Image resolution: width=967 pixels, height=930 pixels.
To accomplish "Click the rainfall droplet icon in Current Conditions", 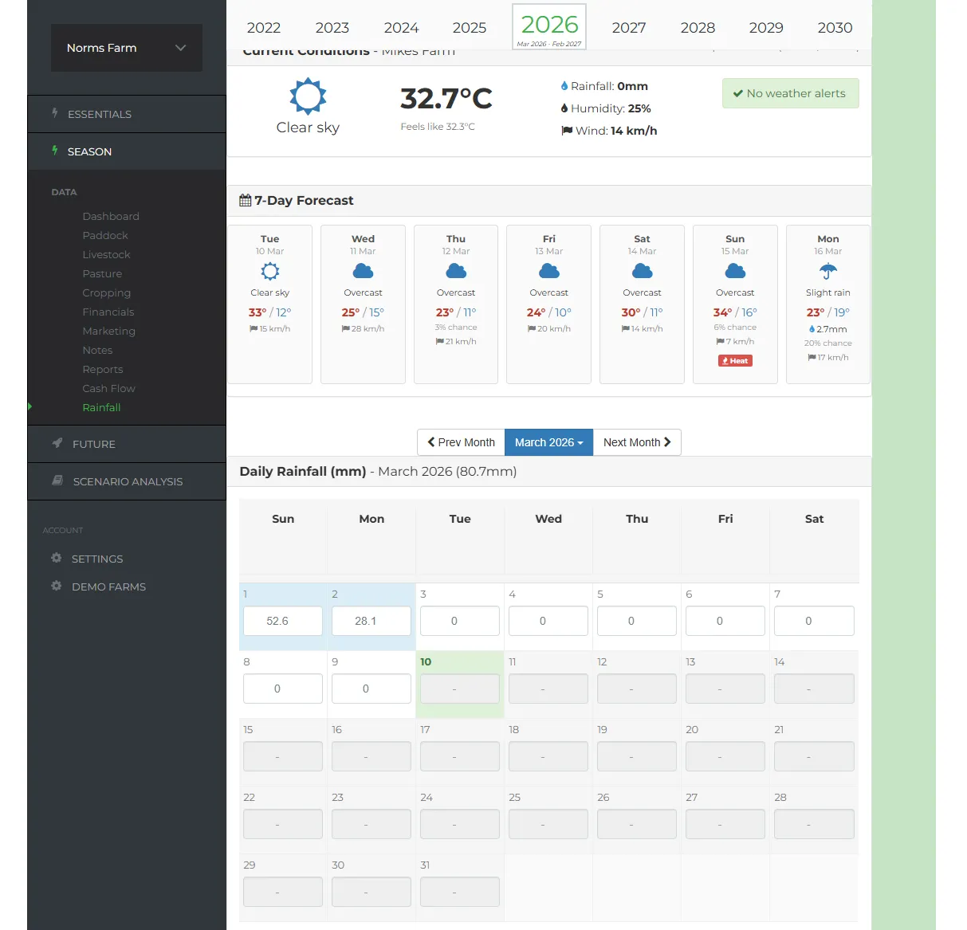I will point(565,86).
